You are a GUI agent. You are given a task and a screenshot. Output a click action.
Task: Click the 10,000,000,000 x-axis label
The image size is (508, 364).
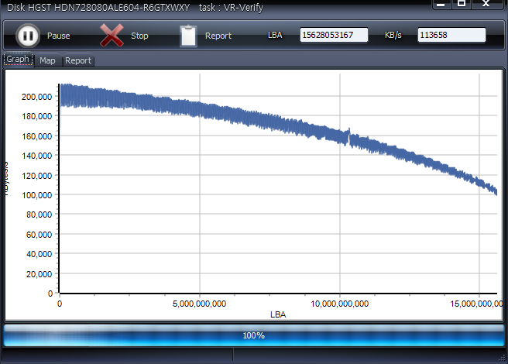click(339, 304)
